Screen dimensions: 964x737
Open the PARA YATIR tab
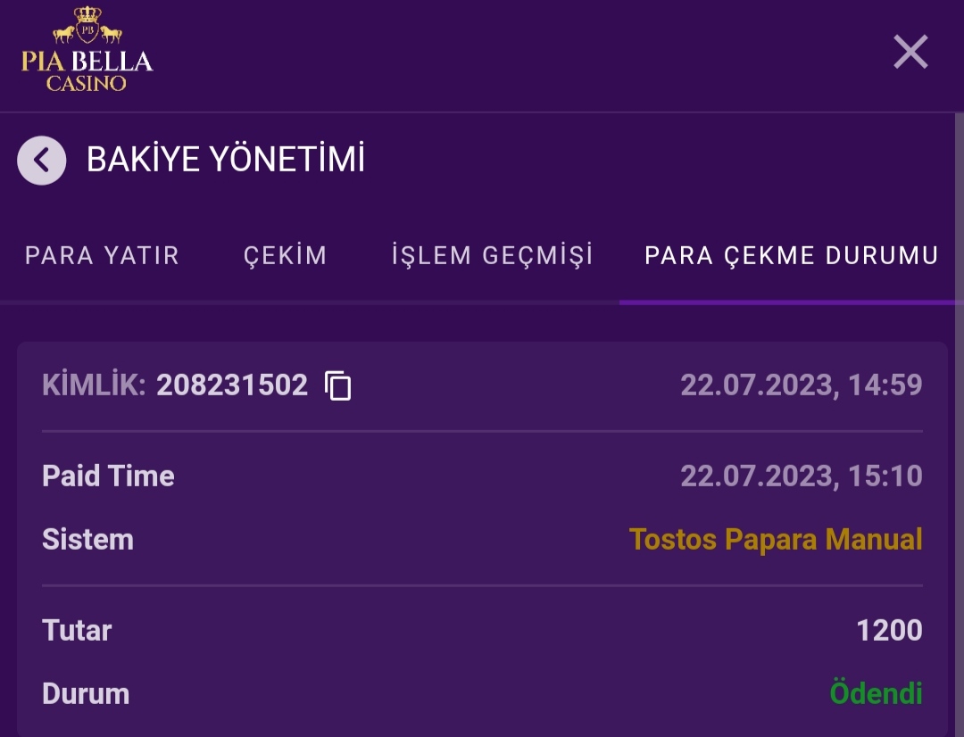(102, 256)
